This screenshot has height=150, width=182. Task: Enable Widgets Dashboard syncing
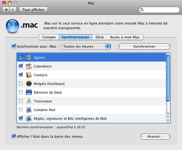(21, 83)
